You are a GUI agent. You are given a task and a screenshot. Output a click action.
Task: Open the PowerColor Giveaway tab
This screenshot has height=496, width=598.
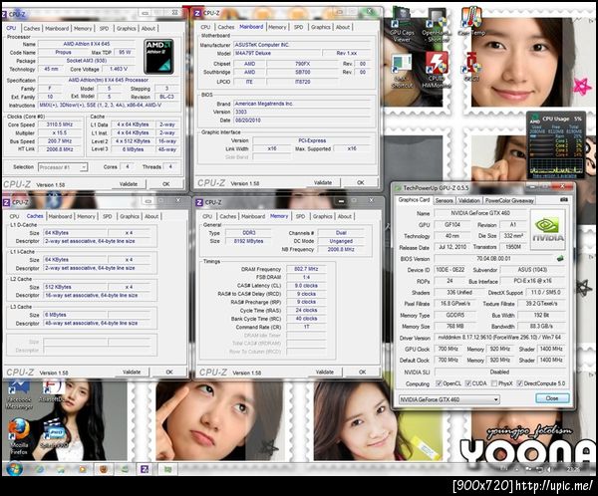coord(509,200)
